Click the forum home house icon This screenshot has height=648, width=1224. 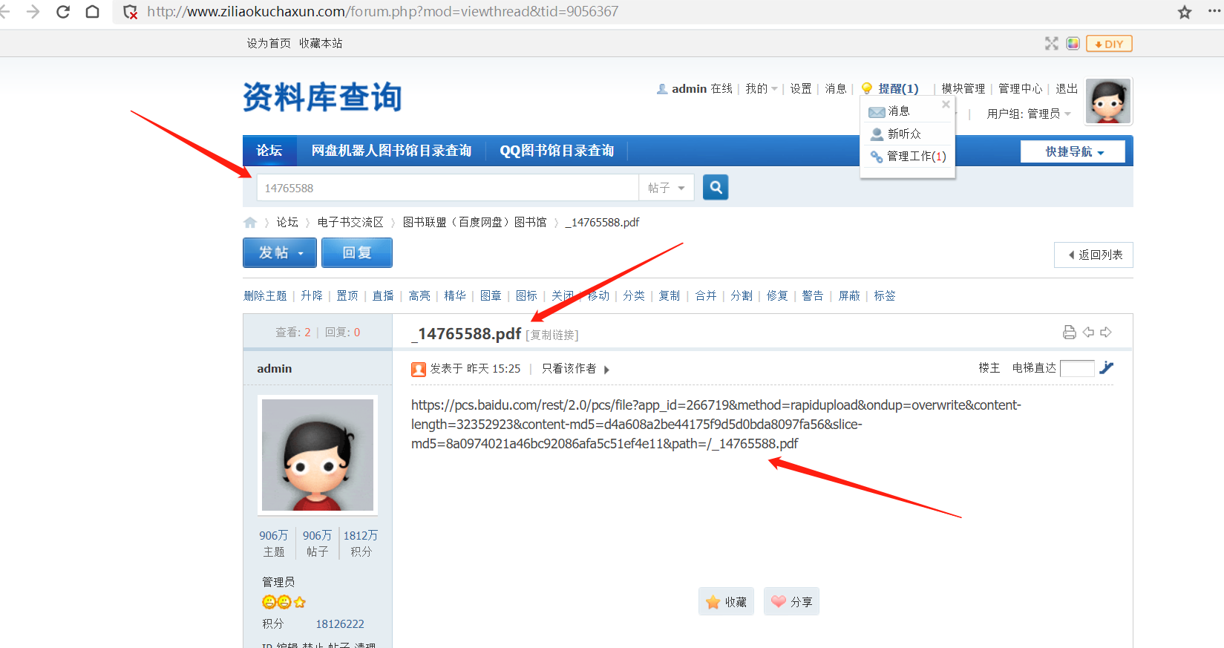[250, 223]
